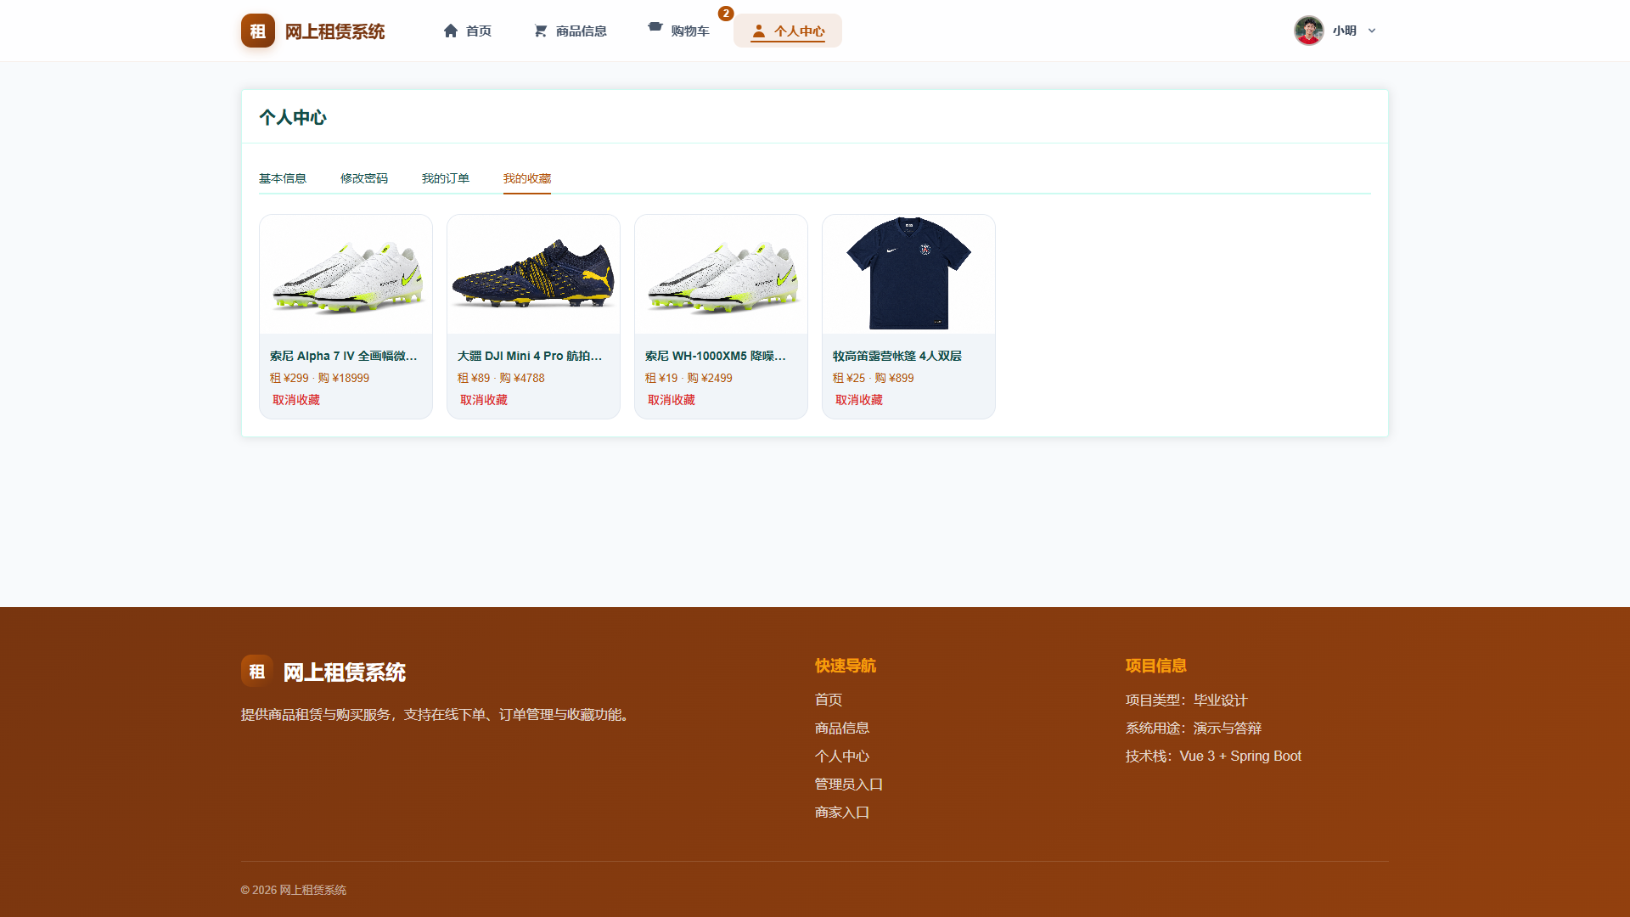Screen dimensions: 1630x917
Task: Switch to the 基本信息 tab
Action: click(283, 178)
